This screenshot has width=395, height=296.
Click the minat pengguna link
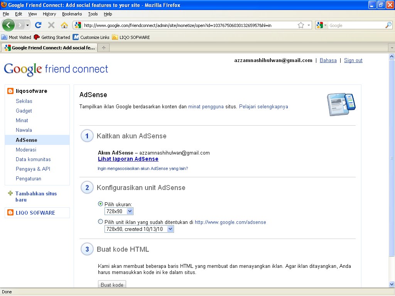[x=206, y=106]
